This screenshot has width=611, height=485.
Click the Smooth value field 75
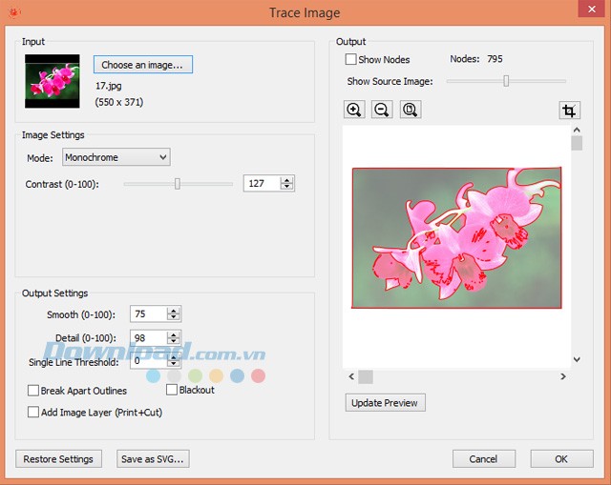click(149, 313)
